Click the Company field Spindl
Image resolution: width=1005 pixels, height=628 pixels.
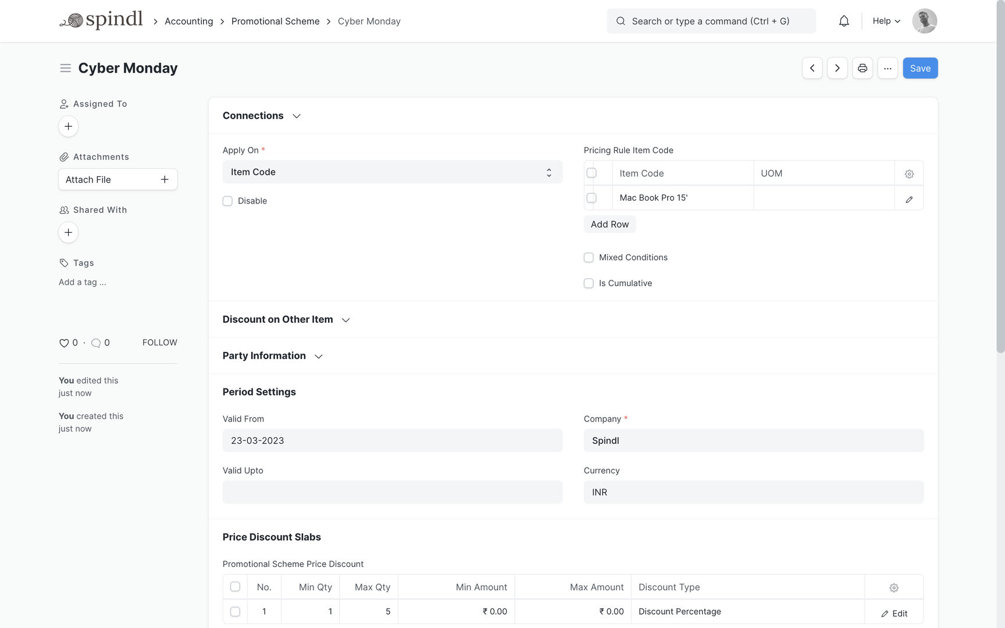point(754,441)
